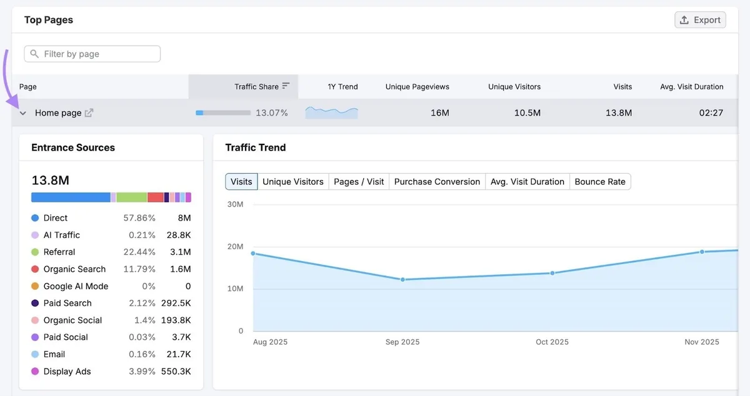Screen dimensions: 750x396
Task: Click the Oct 2025 chart data point
Action: [x=552, y=273]
